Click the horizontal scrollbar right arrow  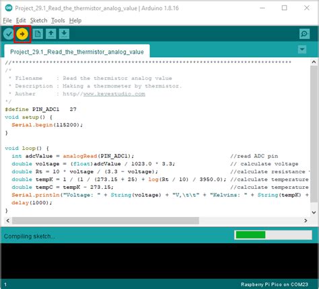306,220
